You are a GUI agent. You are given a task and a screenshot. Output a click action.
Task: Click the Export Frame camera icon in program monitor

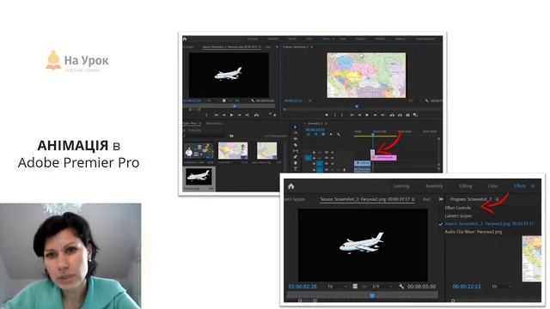point(407,115)
